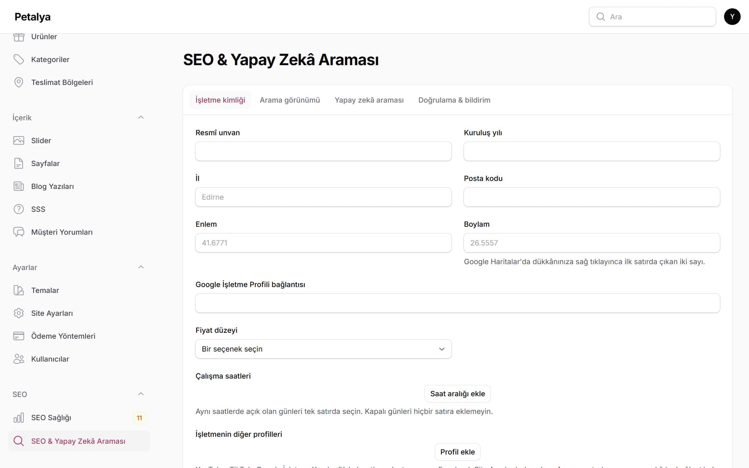Switch to Arama görünümü tab
Viewport: 749px width, 468px height.
point(290,100)
